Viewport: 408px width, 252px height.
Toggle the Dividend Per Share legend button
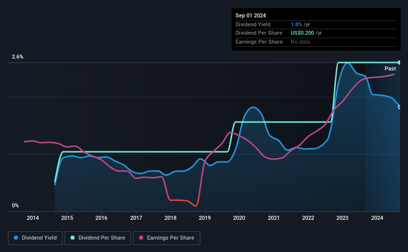[x=98, y=238]
